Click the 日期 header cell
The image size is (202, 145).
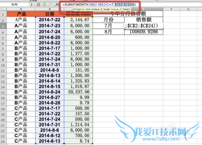click(x=50, y=14)
